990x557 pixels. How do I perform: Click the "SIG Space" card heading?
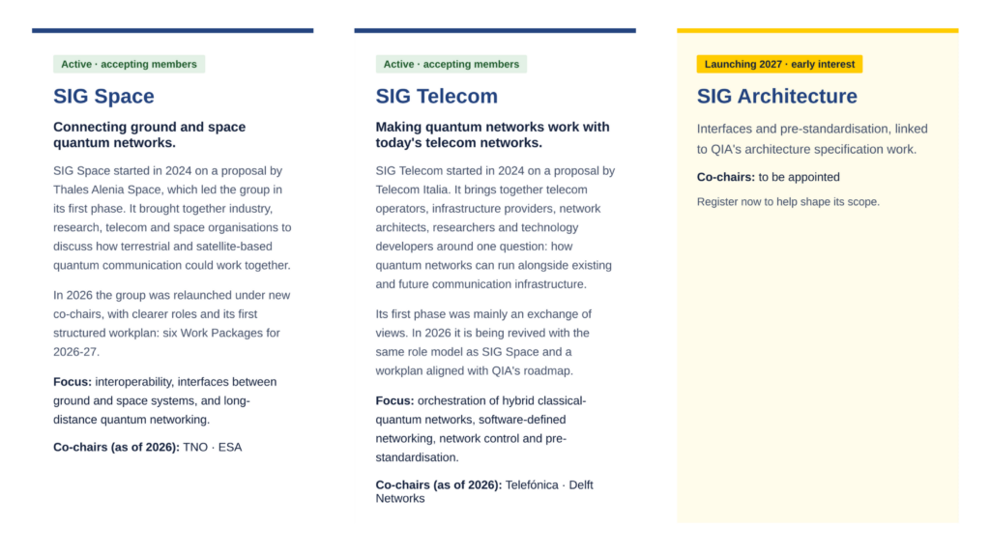(x=103, y=96)
